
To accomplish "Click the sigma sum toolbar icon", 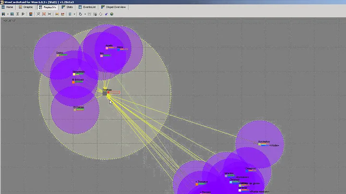I will pos(18,14).
